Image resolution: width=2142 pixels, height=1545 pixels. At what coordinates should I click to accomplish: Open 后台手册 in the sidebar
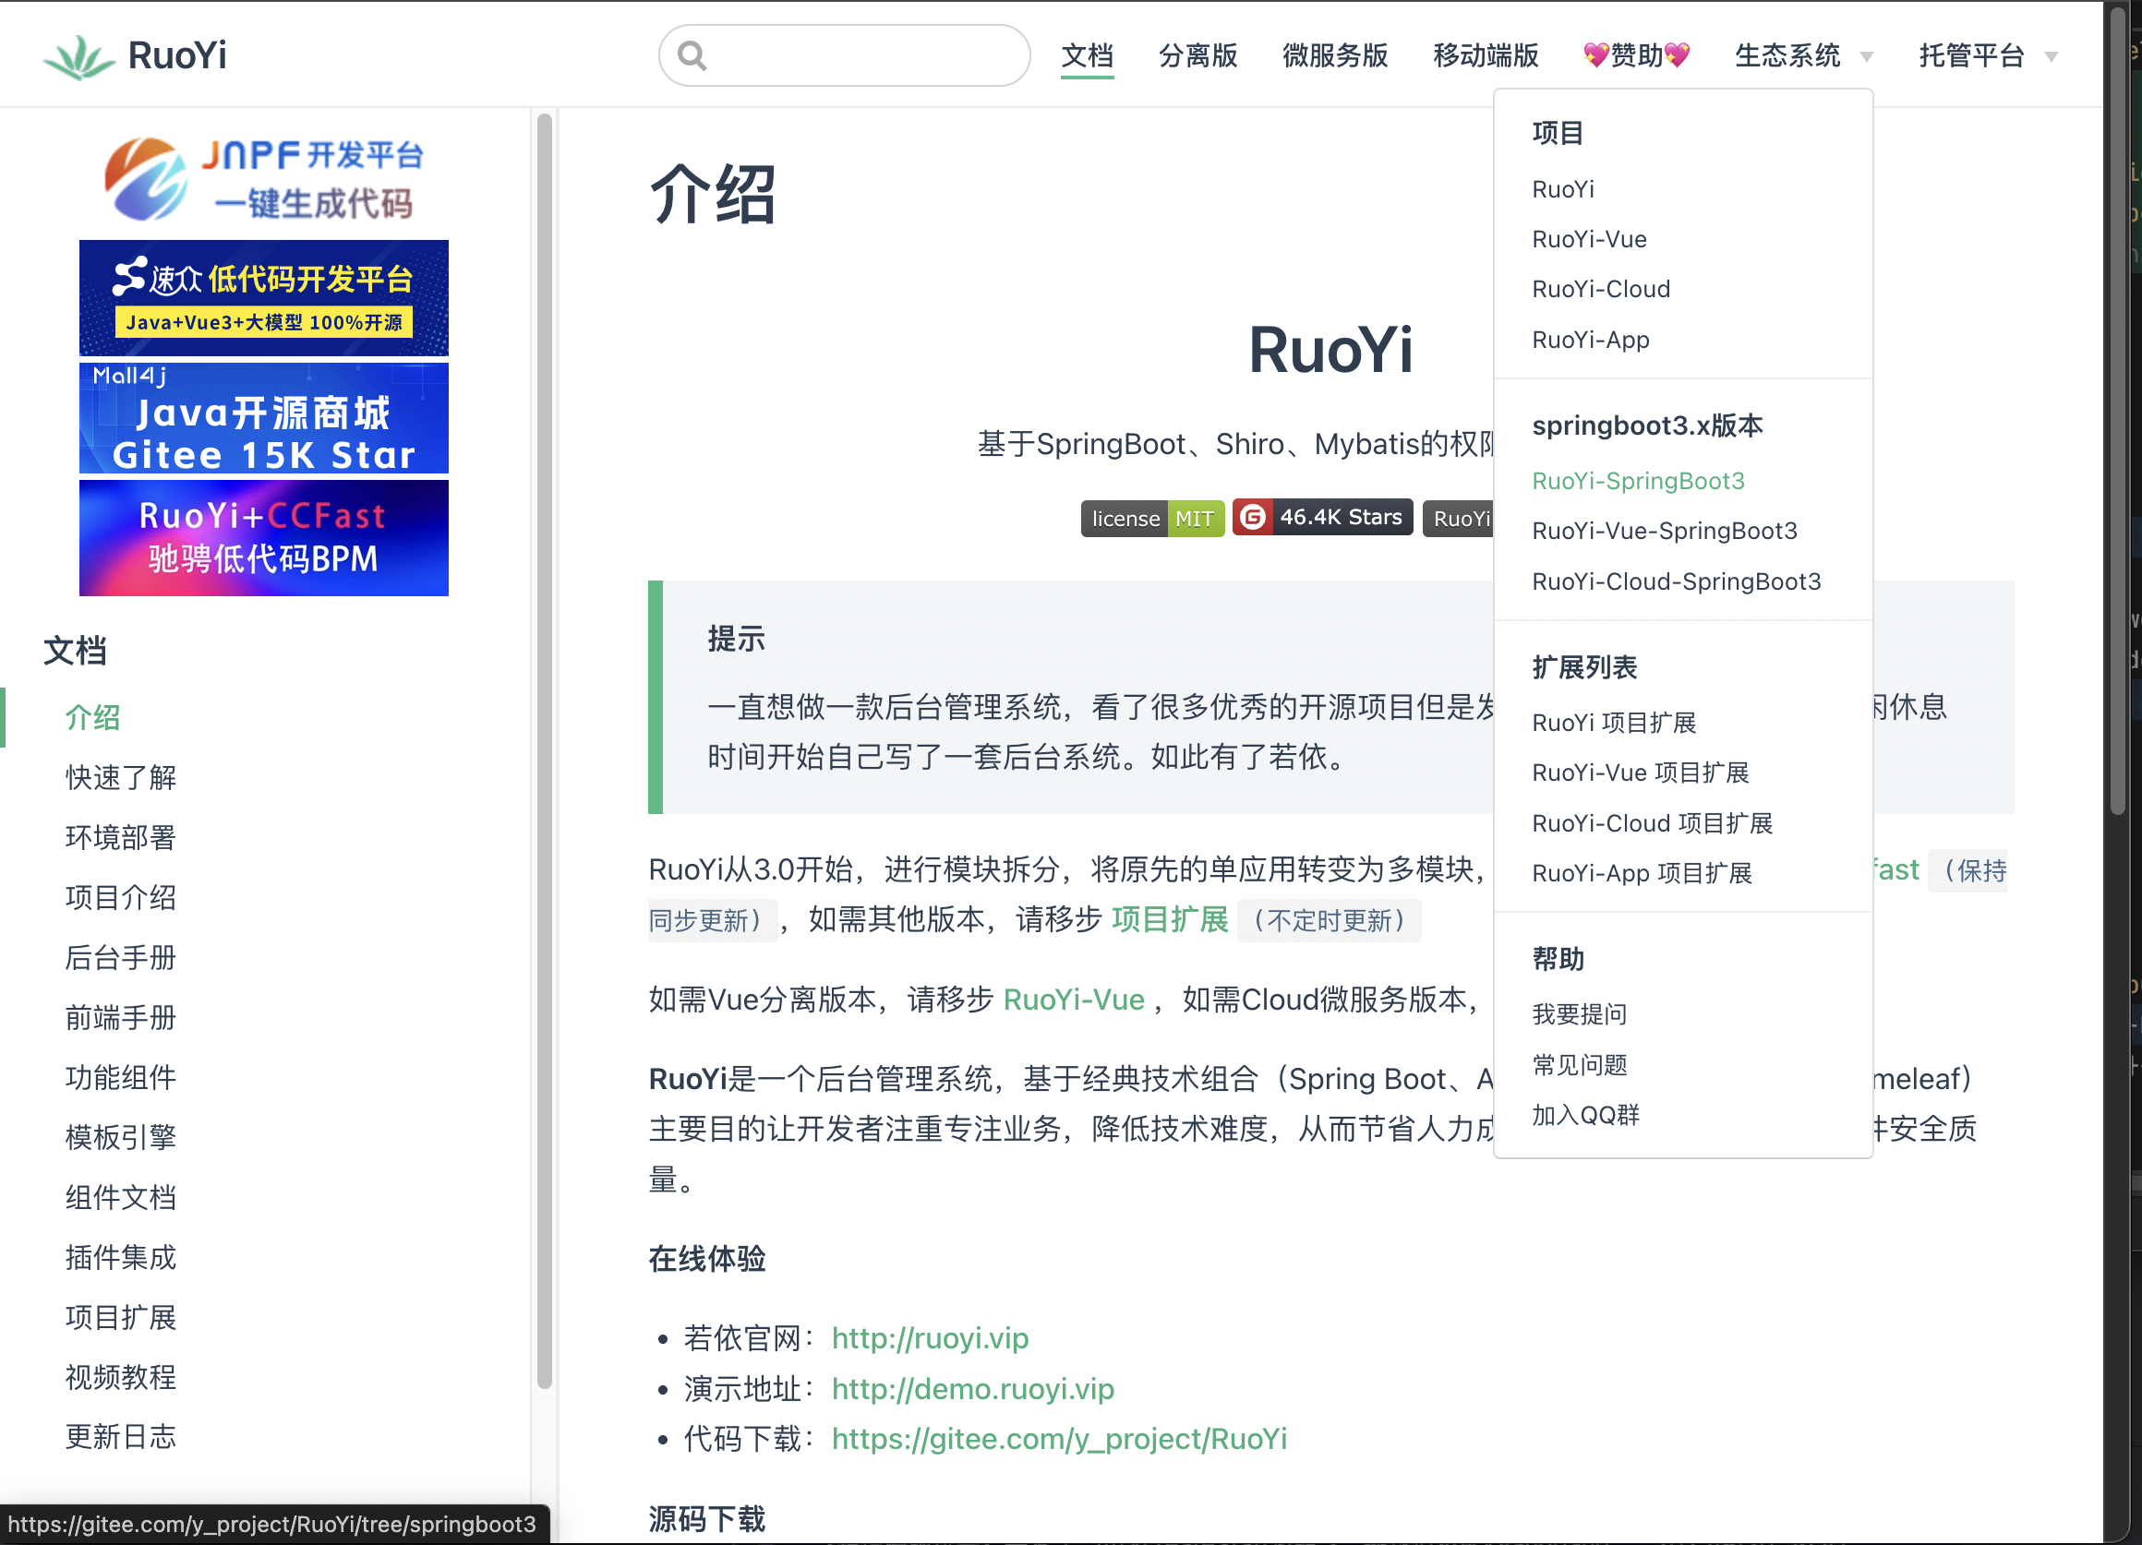click(121, 958)
